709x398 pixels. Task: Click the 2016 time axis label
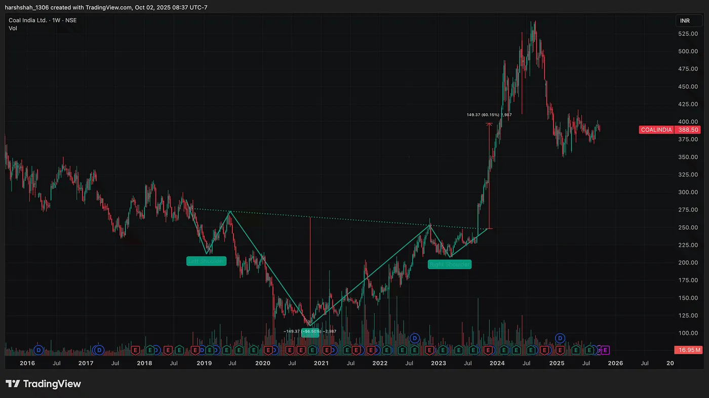pos(27,363)
